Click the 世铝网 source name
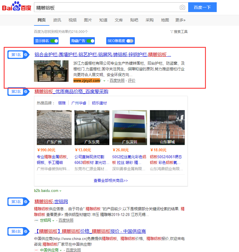Screen dimensions: 239x252 pyautogui.click(x=45, y=220)
